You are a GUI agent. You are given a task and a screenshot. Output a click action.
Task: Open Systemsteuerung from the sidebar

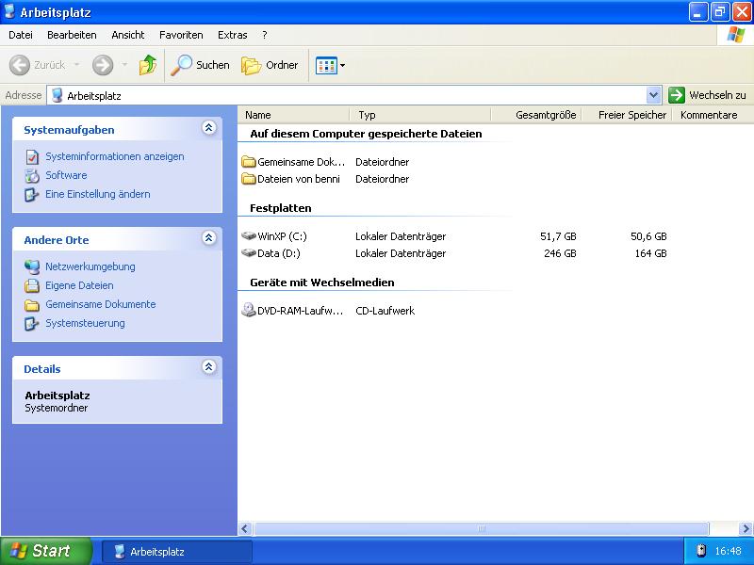pos(85,323)
